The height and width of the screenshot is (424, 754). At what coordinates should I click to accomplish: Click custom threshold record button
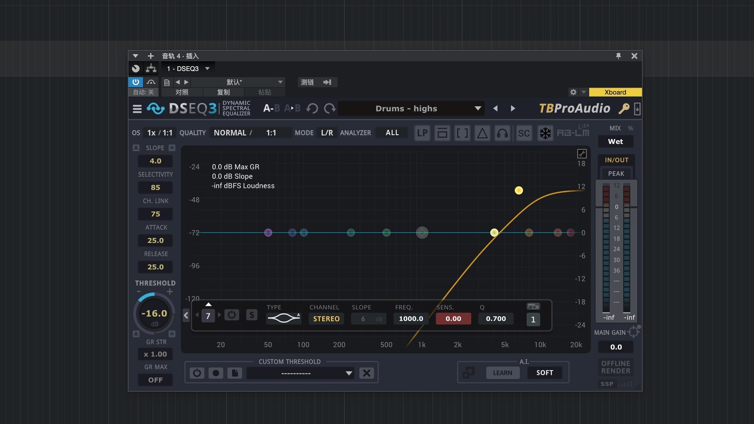click(x=216, y=373)
